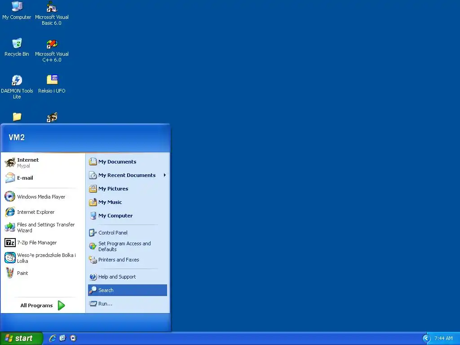Select the raccoon shortcut icon on the desktop
This screenshot has width=460, height=345.
click(x=52, y=117)
